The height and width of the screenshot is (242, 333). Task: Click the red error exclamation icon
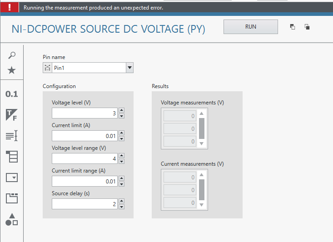coord(10,7)
